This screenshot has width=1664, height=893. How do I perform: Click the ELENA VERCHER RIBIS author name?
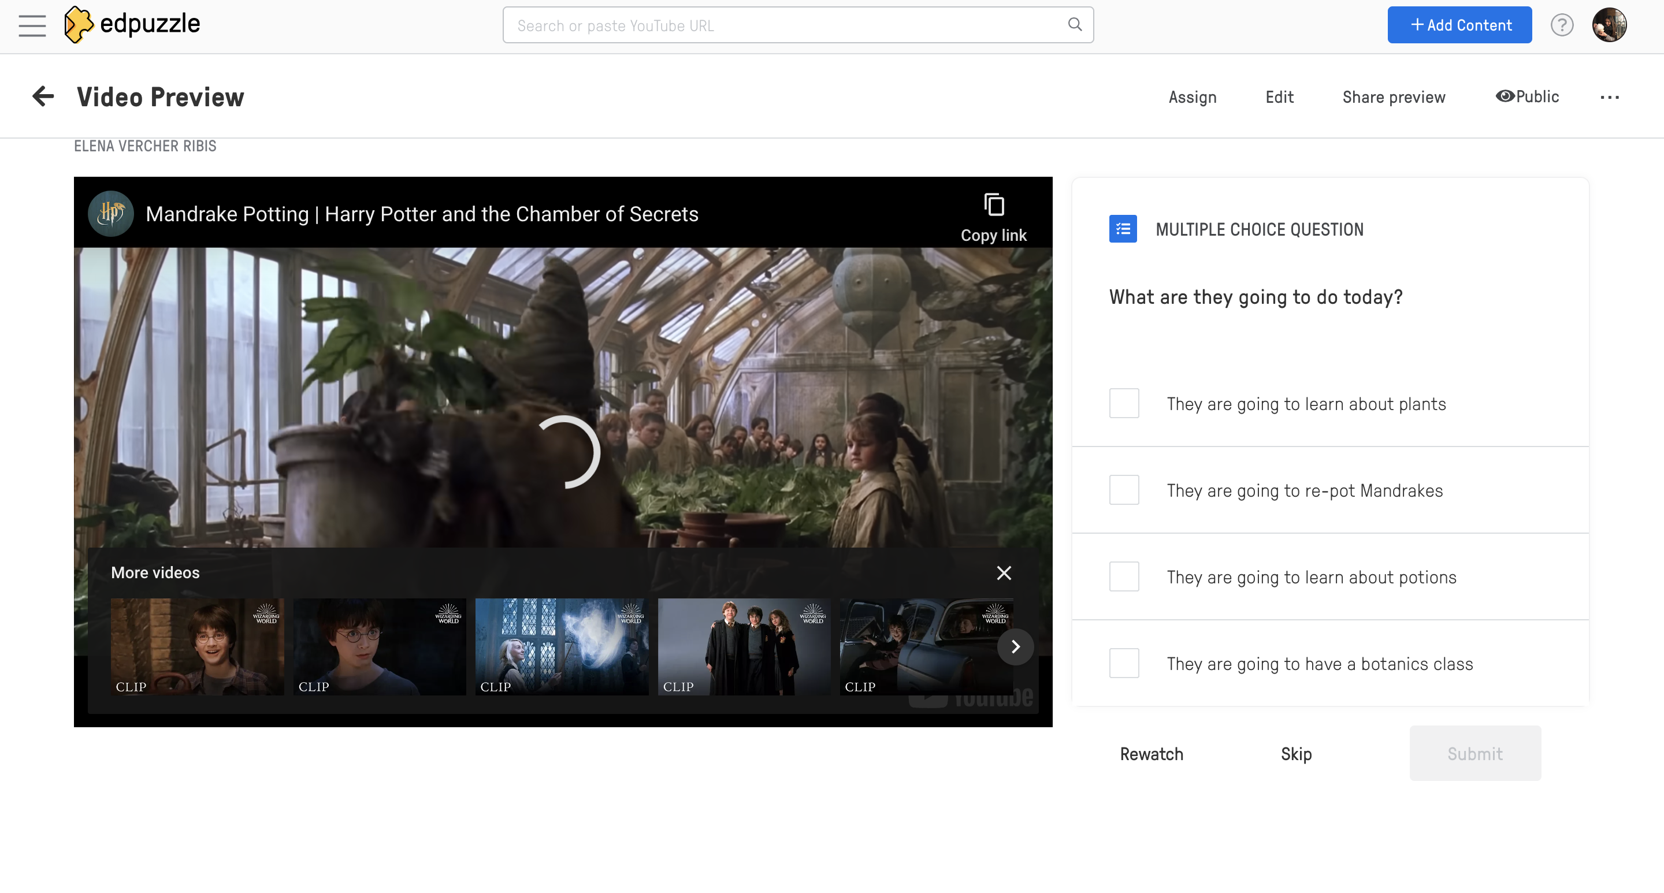tap(146, 146)
